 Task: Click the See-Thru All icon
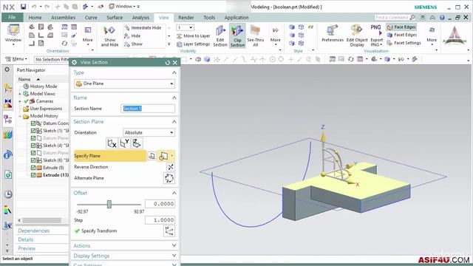(255, 31)
